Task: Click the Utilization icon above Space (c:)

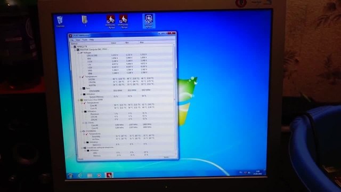Action: [87, 142]
